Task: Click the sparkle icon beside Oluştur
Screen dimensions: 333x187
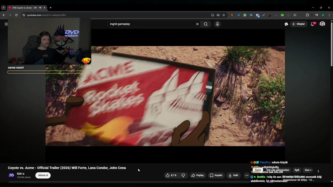Action: point(286,24)
